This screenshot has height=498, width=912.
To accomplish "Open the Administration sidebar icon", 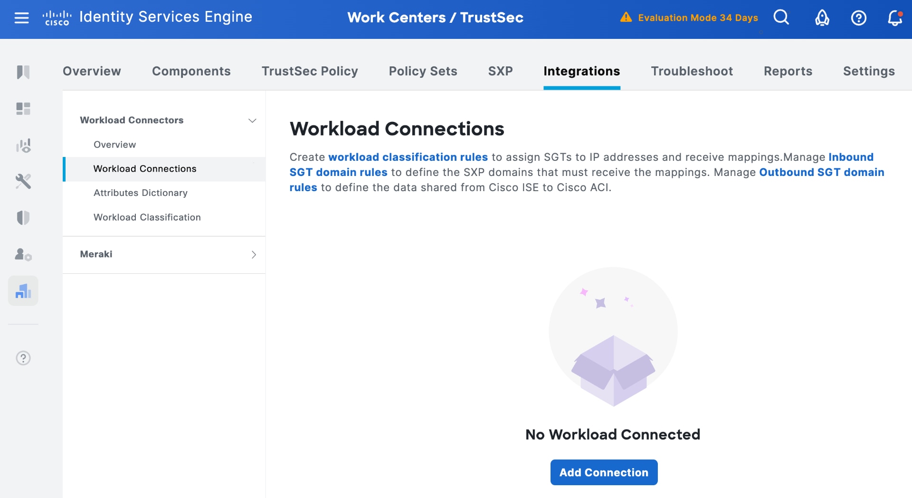I will click(x=23, y=255).
